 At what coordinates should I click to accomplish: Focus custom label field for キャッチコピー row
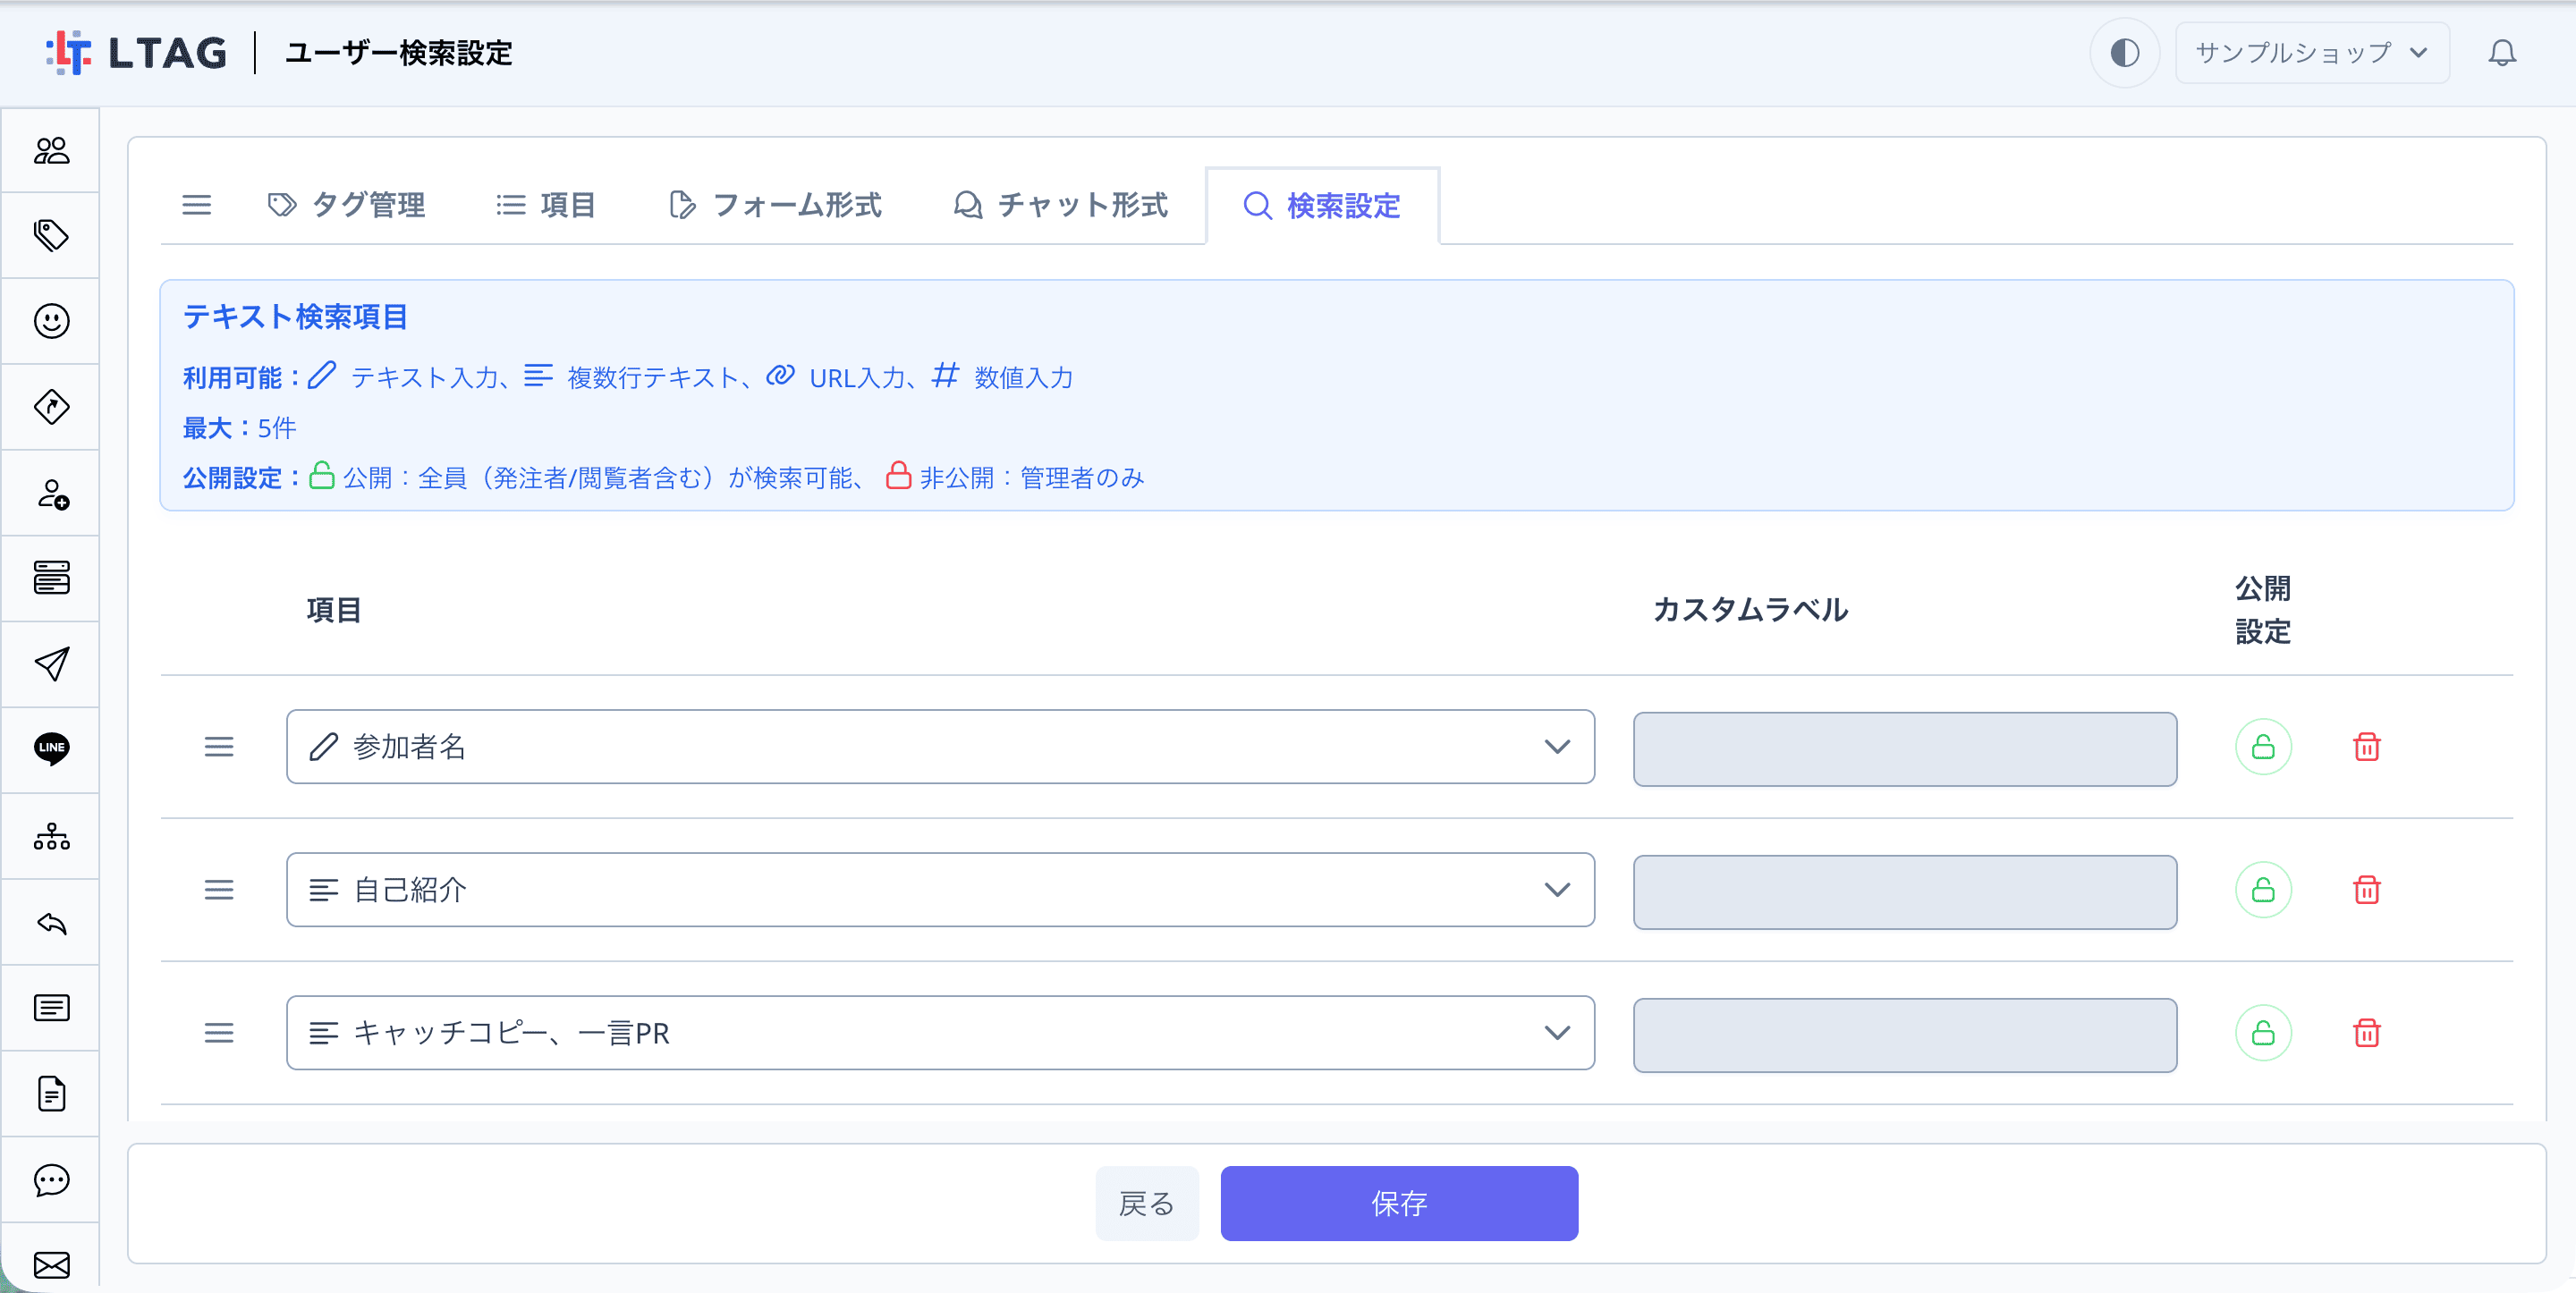[x=1905, y=1035]
